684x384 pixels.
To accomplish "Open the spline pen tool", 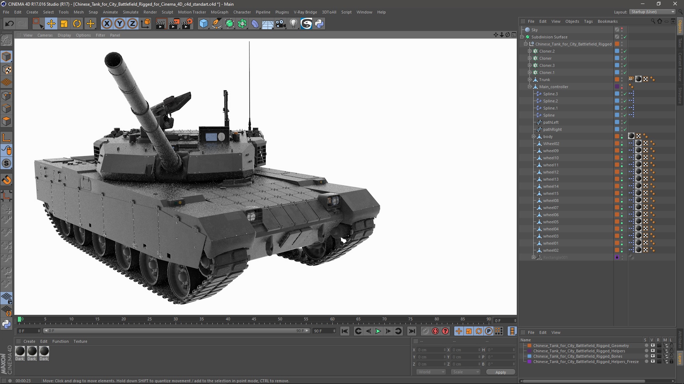I will point(216,24).
